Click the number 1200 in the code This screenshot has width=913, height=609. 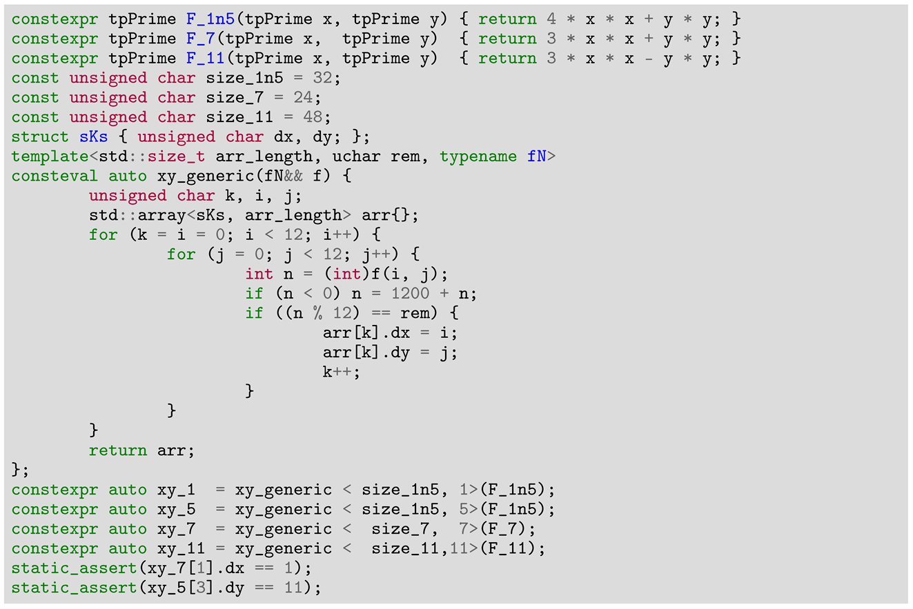pyautogui.click(x=410, y=293)
